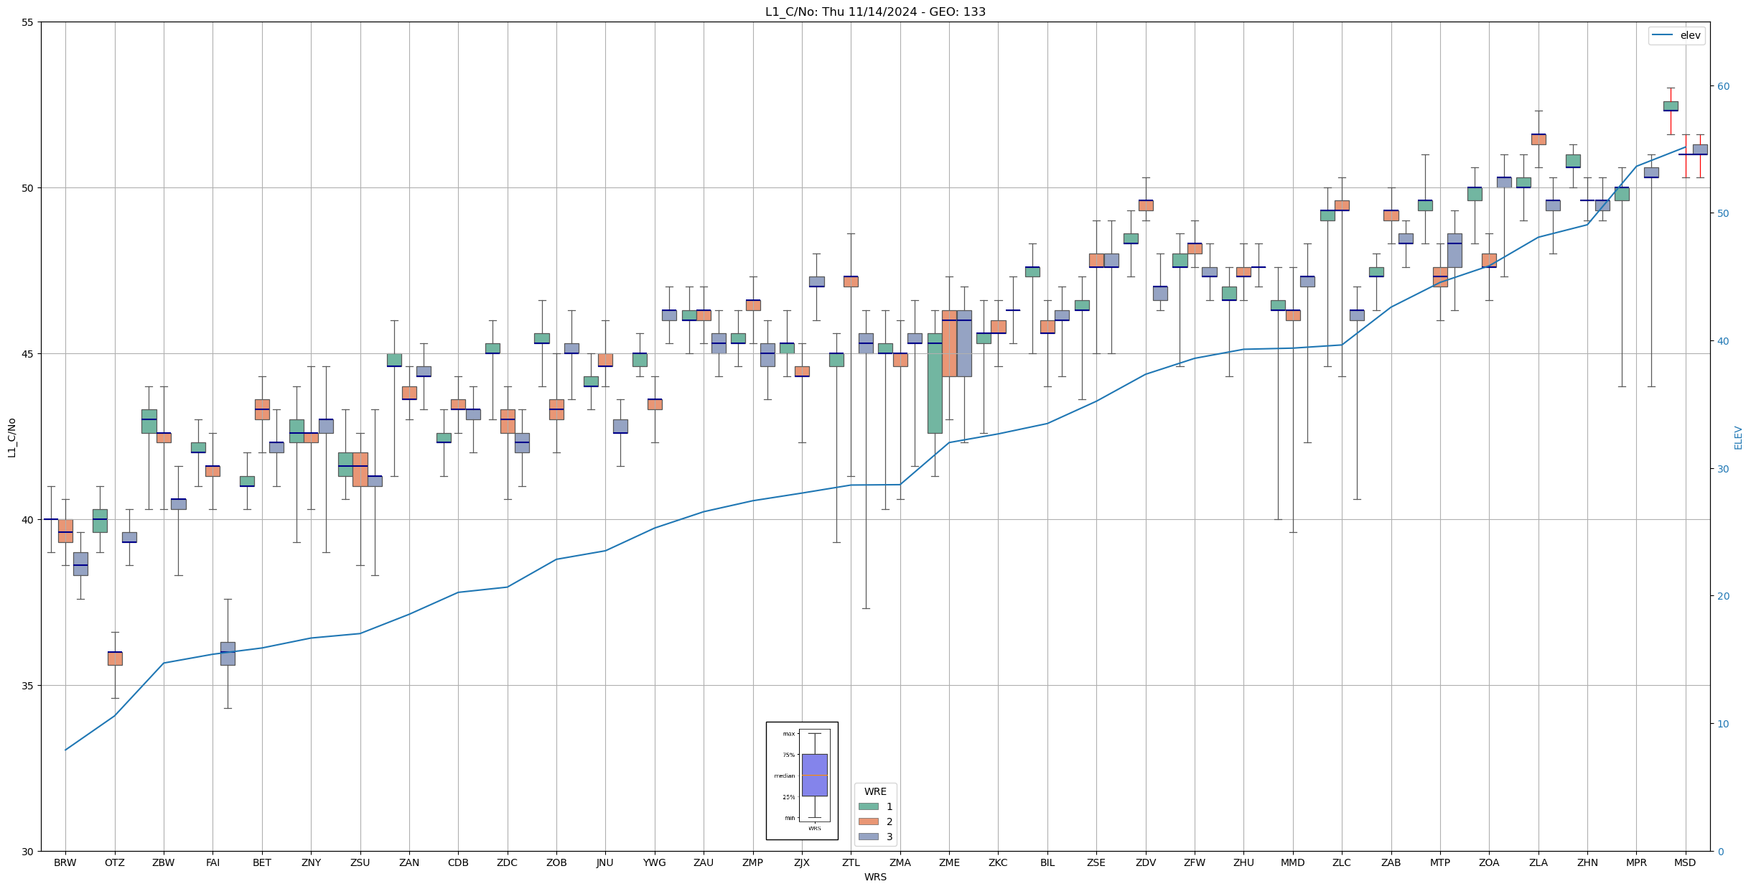
Task: Click the 30 tick on left y-axis
Action: click(x=27, y=852)
